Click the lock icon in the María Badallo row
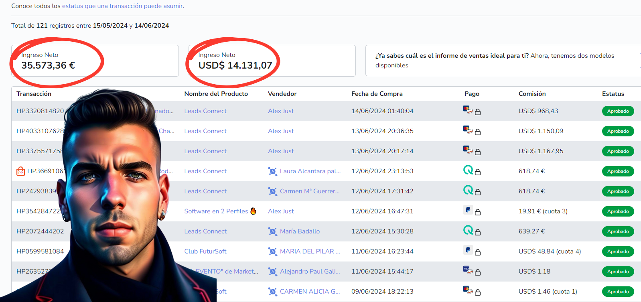The width and height of the screenshot is (641, 302). [x=478, y=232]
